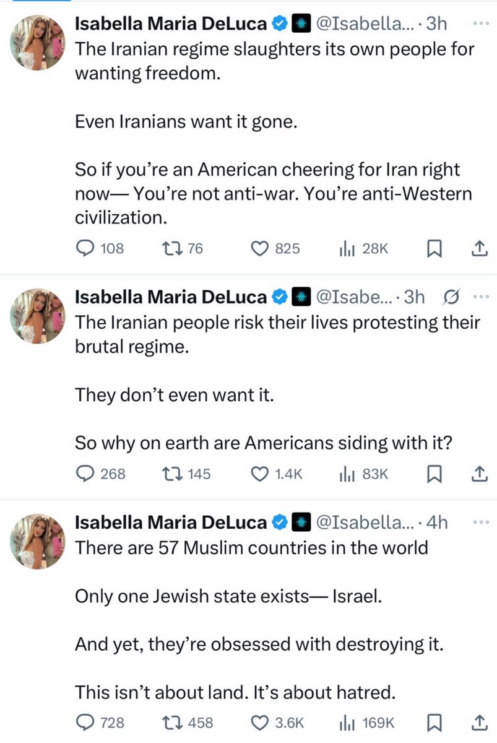
Task: Open view count showing 83K views
Action: (x=346, y=474)
